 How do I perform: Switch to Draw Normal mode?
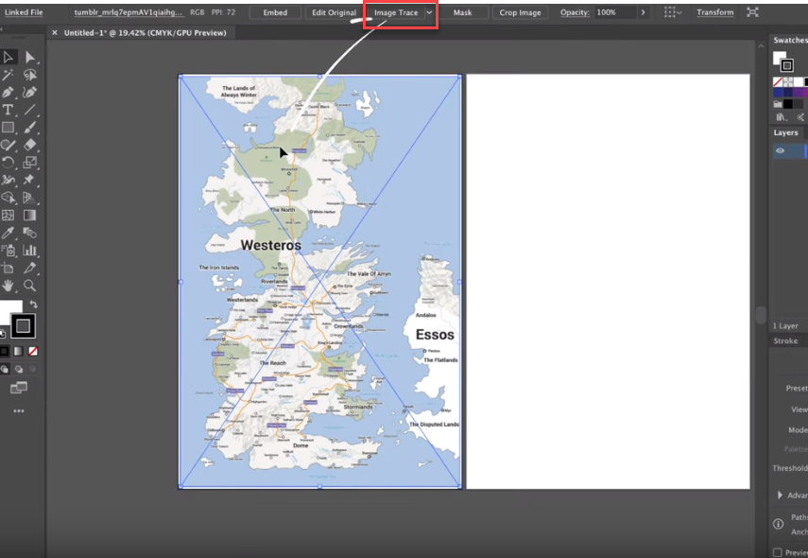click(x=5, y=369)
